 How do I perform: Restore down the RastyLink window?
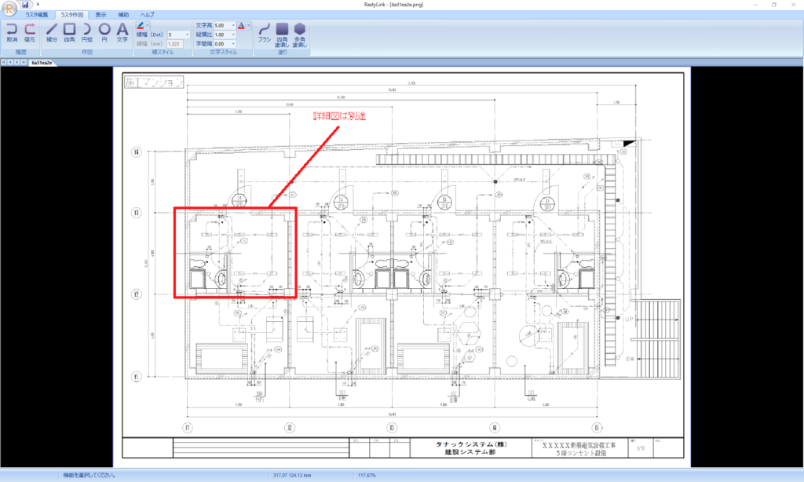point(773,5)
